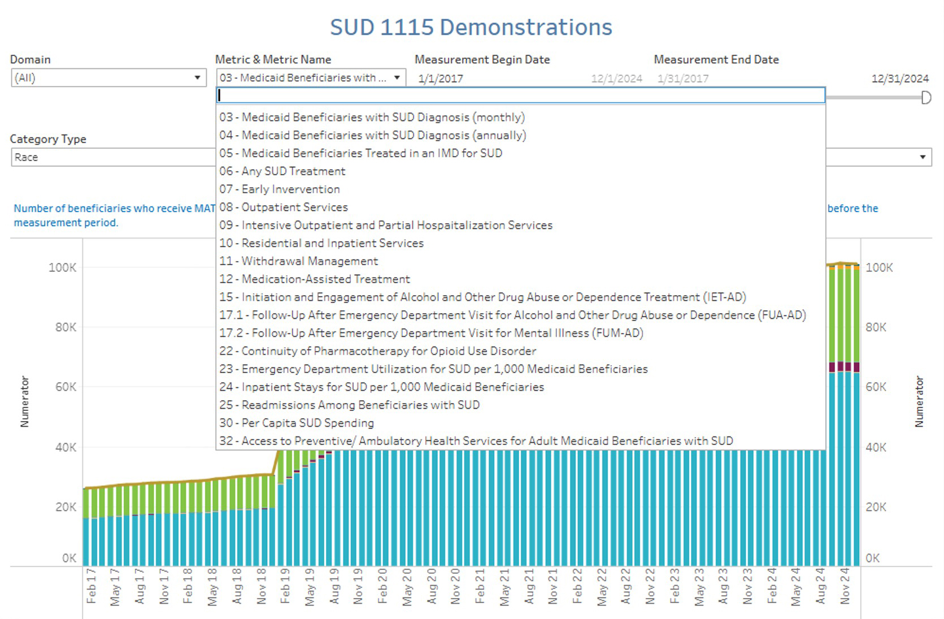
Task: Select 22 - Continuity of Pharmacotherapy option
Action: [377, 351]
